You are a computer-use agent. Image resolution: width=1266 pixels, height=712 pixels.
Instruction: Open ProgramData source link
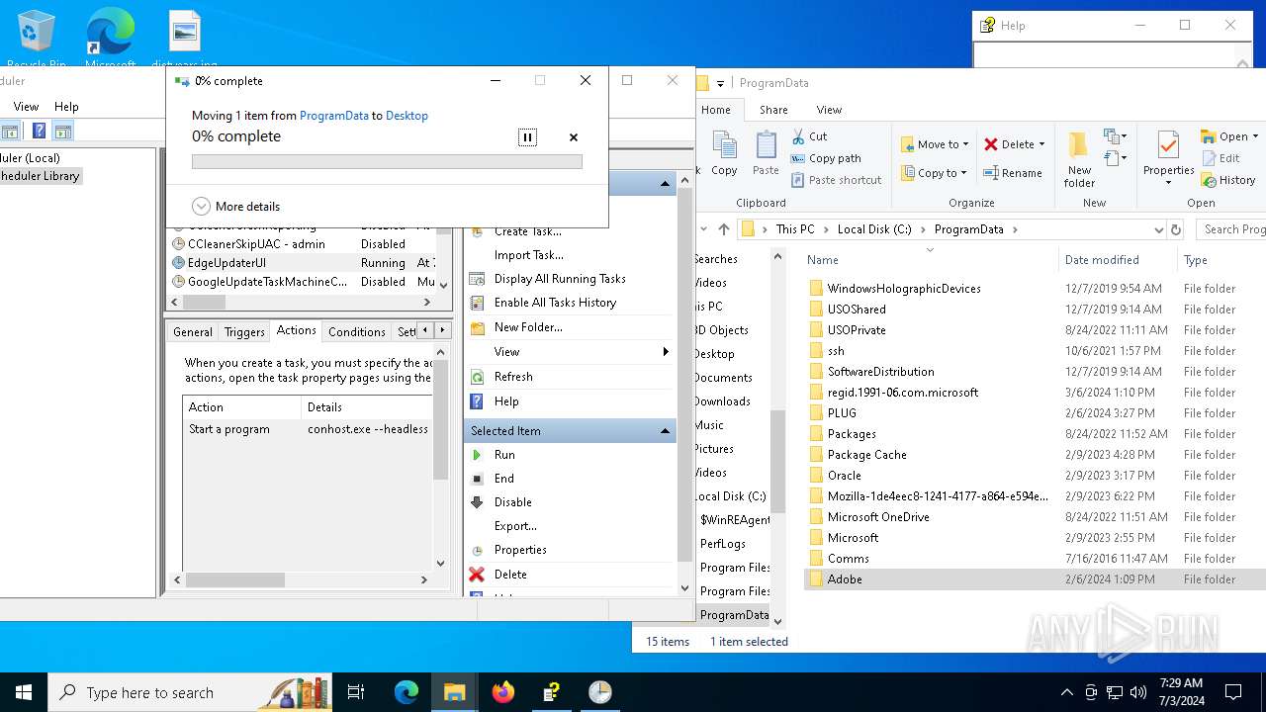(x=334, y=116)
